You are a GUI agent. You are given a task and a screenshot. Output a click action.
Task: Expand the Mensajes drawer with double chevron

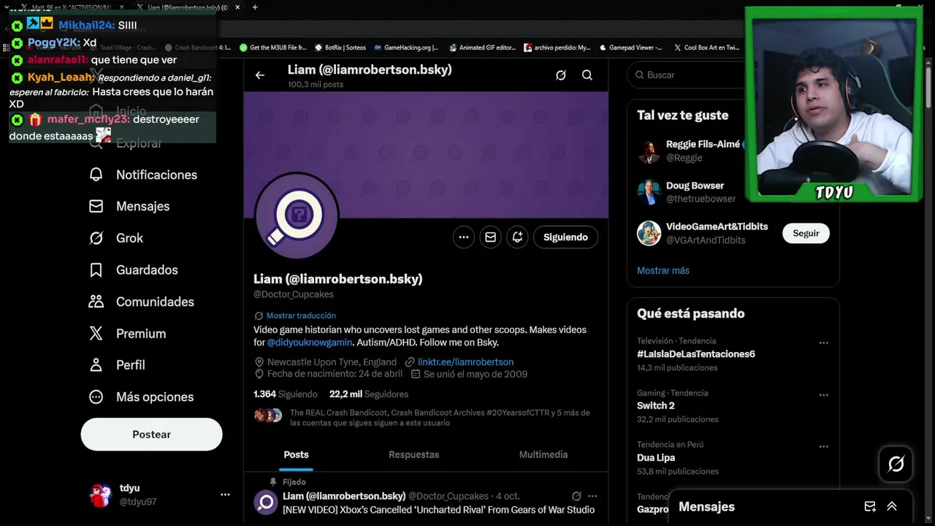(892, 506)
